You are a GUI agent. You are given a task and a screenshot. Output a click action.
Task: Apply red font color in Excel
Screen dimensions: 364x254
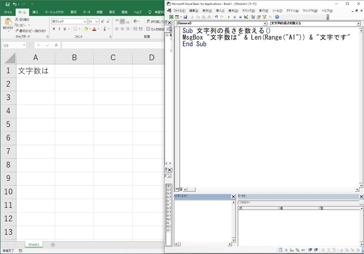pos(94,29)
